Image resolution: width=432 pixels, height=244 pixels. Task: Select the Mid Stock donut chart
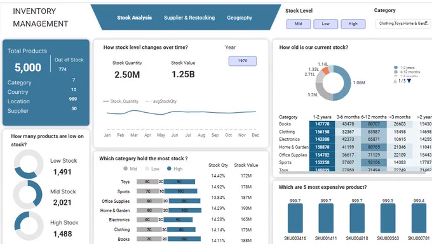pyautogui.click(x=28, y=195)
